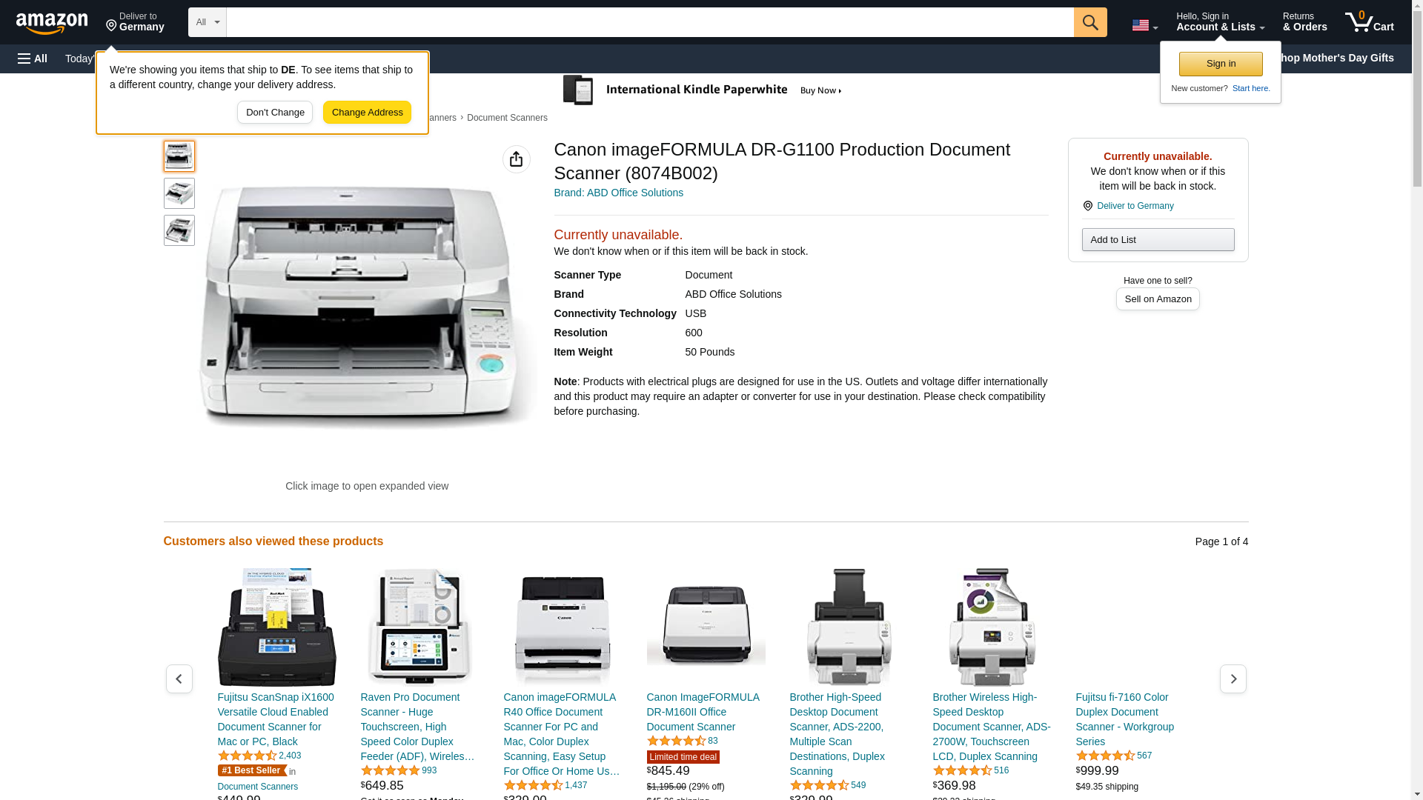Click previous arrow in product carousel
1423x800 pixels.
(x=179, y=679)
